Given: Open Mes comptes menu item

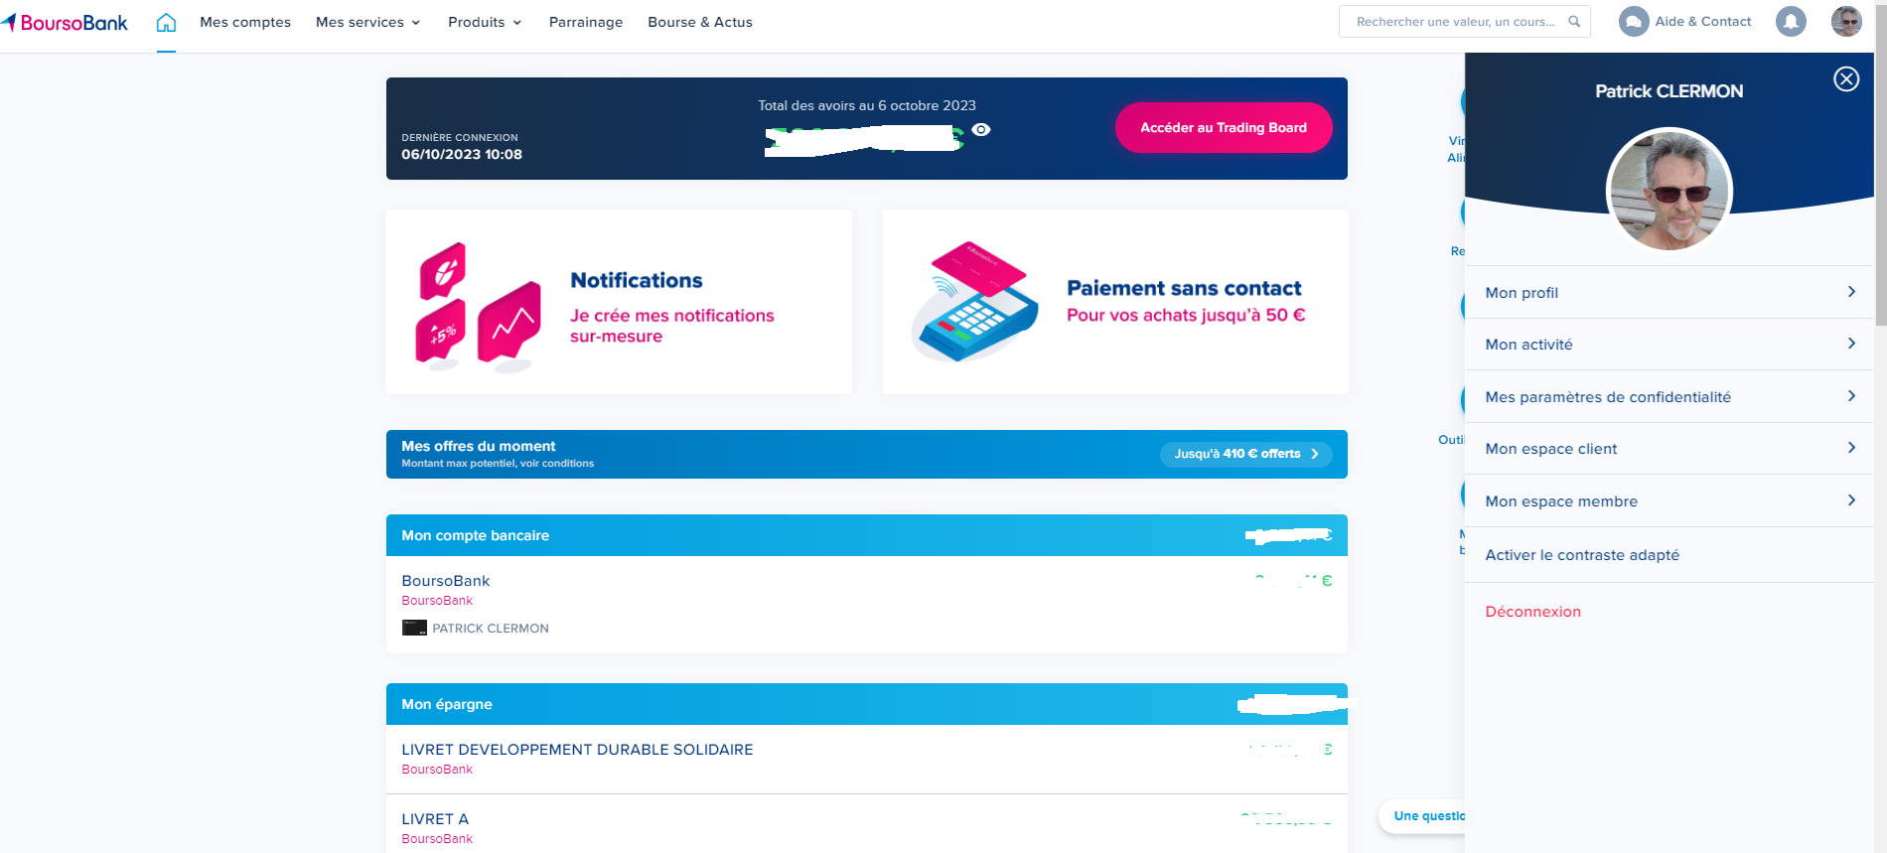Looking at the screenshot, I should (245, 22).
